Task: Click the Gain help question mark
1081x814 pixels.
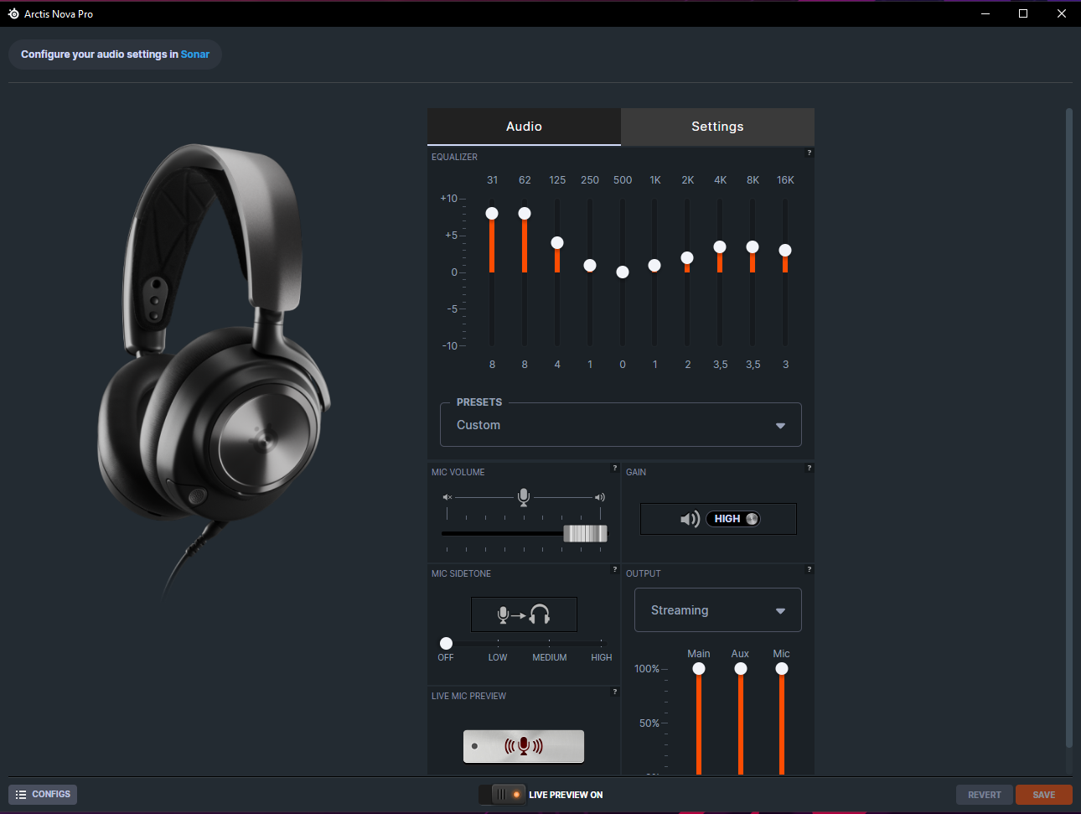Action: coord(809,468)
